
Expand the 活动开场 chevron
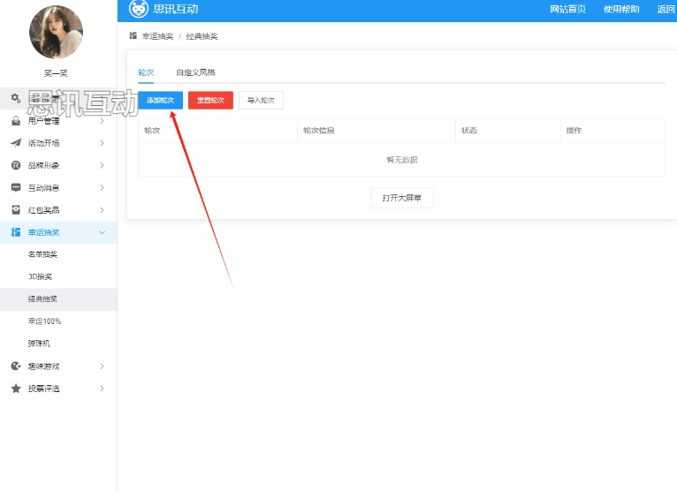coord(102,143)
